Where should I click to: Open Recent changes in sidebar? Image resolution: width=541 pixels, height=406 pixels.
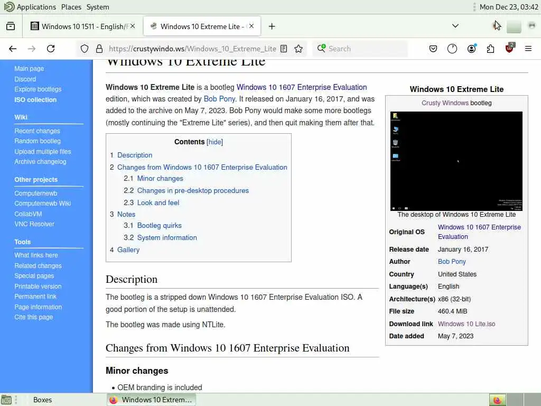point(38,131)
